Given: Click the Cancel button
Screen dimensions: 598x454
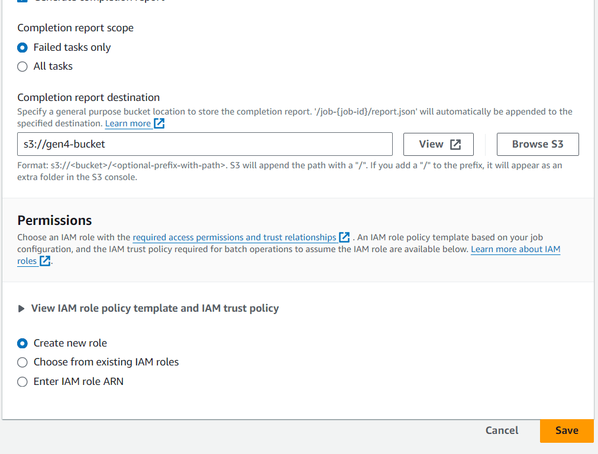Looking at the screenshot, I should tap(502, 430).
